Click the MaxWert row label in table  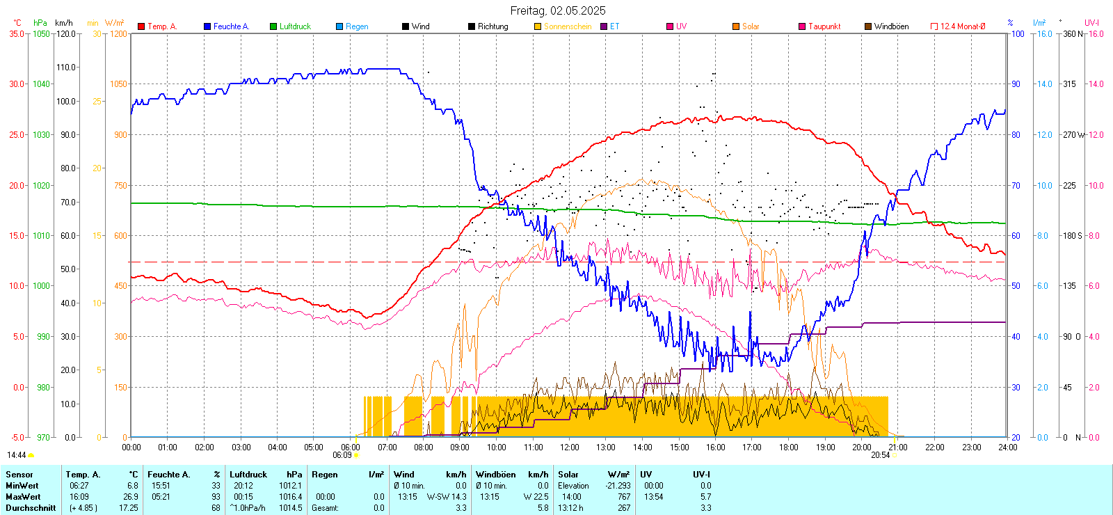(23, 497)
